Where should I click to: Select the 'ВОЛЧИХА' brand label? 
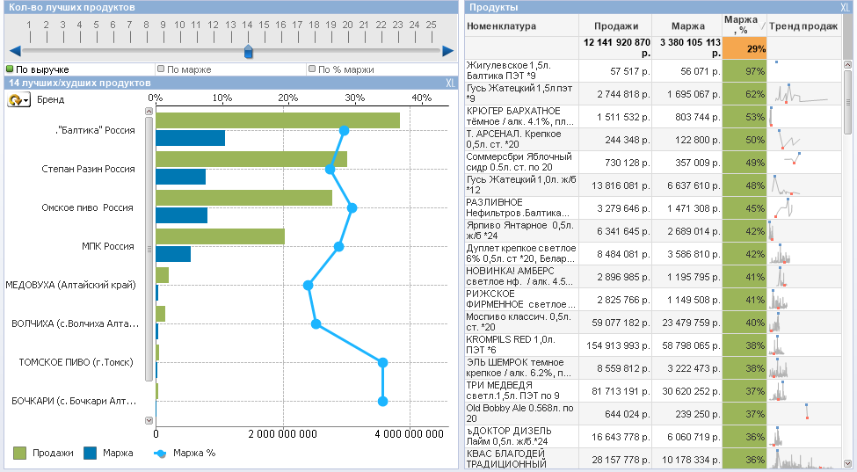click(x=76, y=323)
